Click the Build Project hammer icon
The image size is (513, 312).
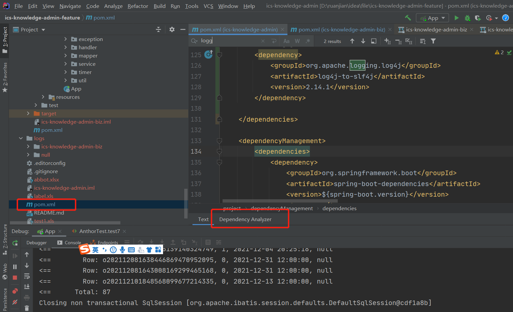tap(407, 18)
